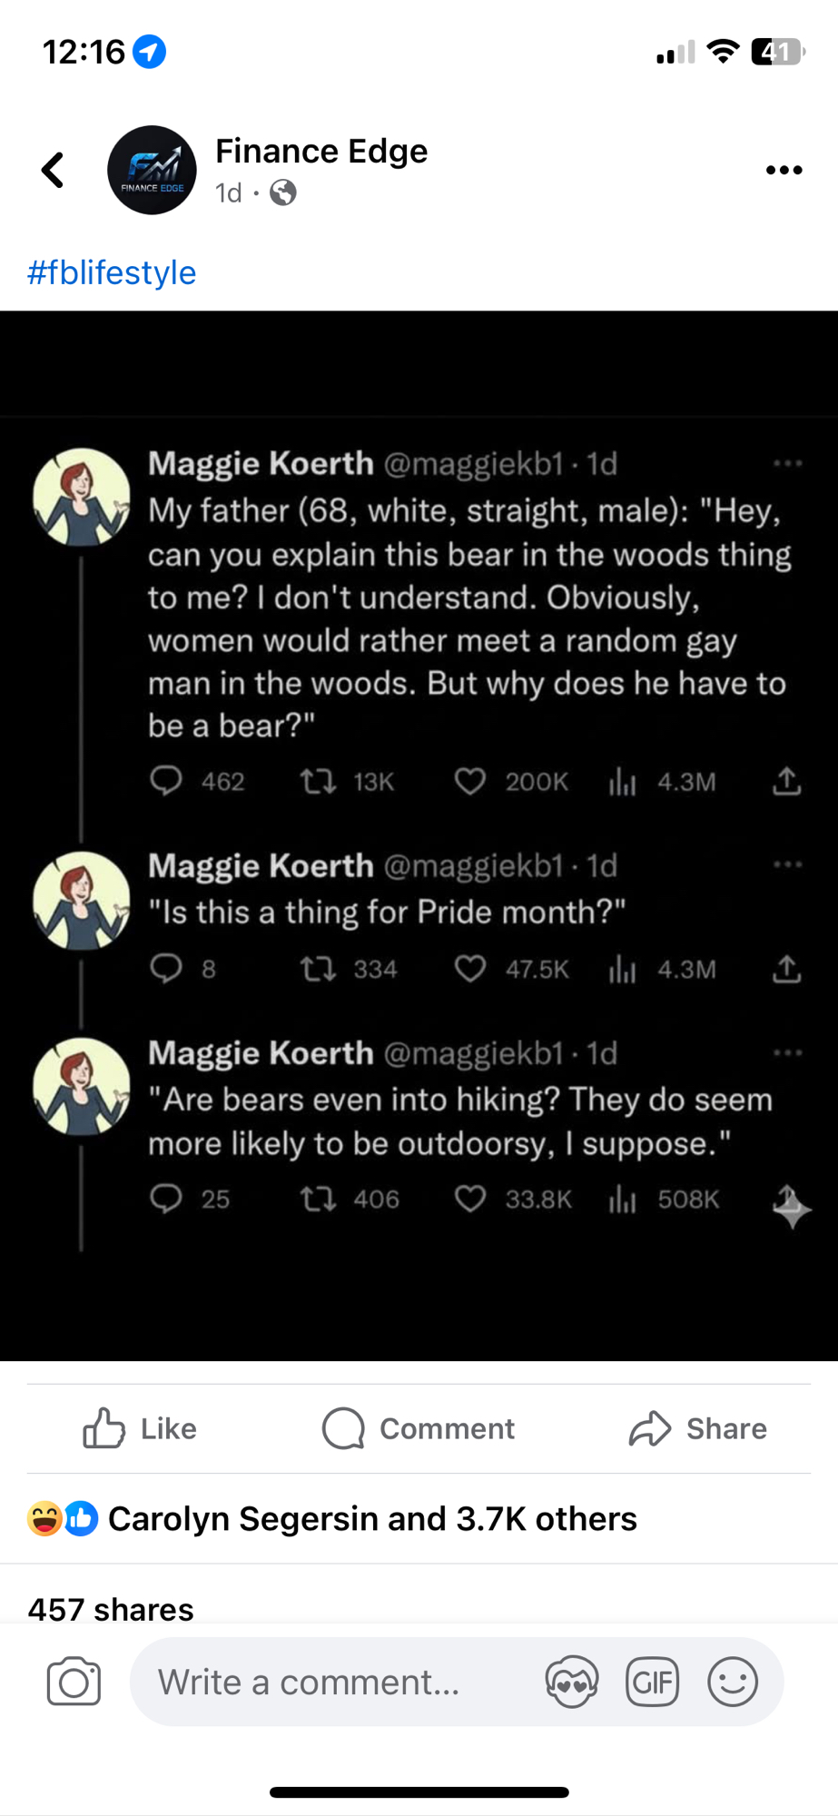Tap the public audience globe icon
838x1816 pixels.
coord(283,192)
